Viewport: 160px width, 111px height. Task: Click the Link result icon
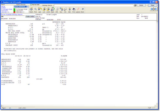(44, 10)
